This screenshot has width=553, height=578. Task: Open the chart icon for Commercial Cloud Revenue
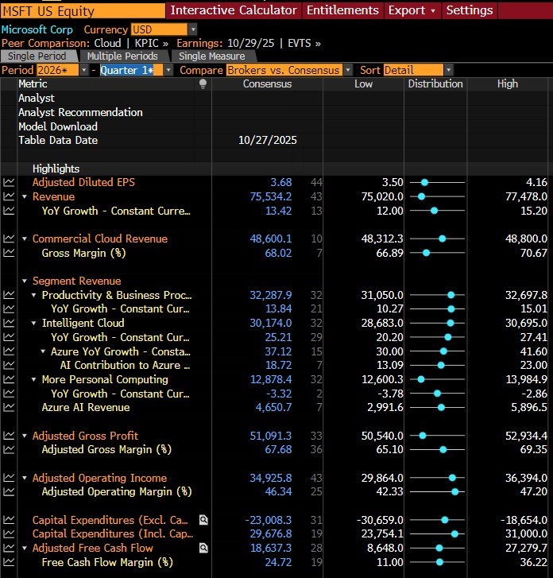(9, 239)
